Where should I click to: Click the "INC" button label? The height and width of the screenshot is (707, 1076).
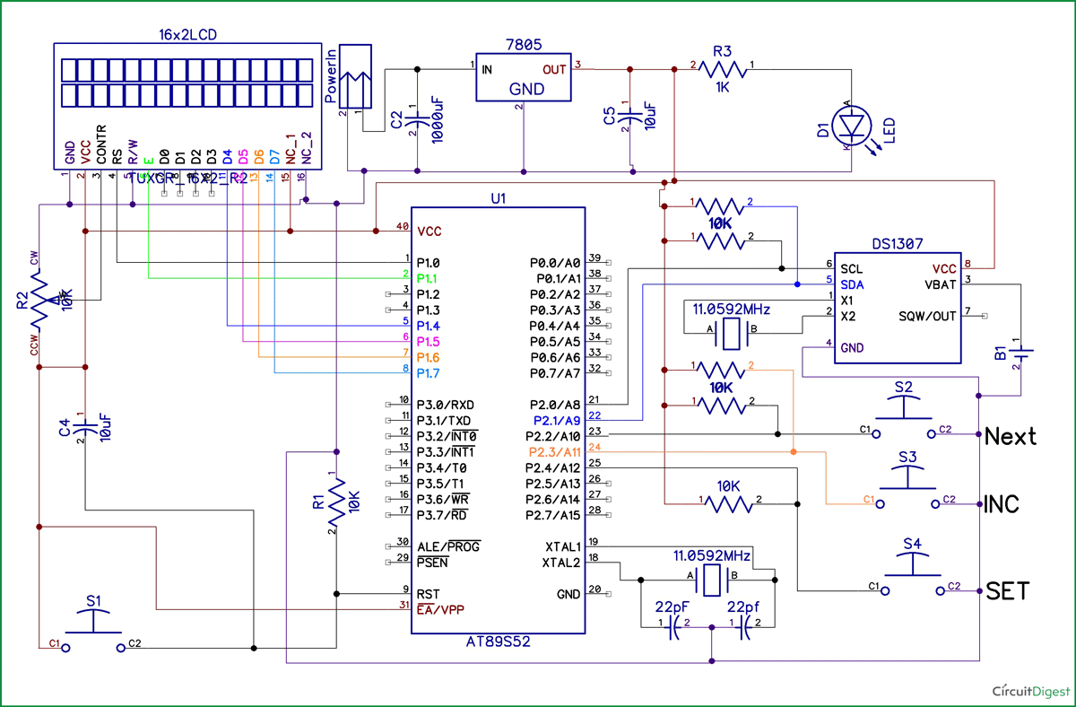(1002, 503)
